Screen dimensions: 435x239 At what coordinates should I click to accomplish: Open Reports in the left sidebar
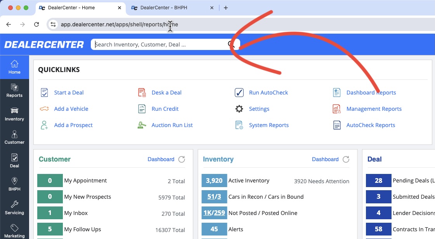[x=14, y=91]
